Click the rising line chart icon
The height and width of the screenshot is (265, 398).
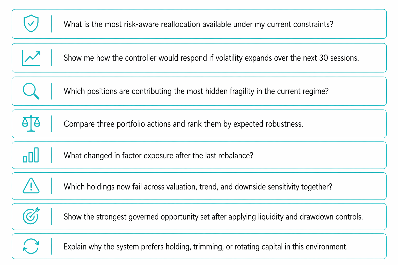tap(31, 58)
